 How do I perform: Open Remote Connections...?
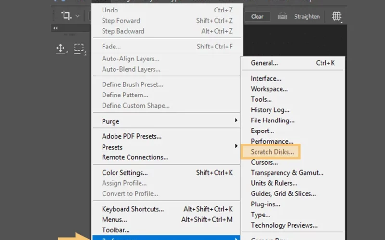(167, 157)
